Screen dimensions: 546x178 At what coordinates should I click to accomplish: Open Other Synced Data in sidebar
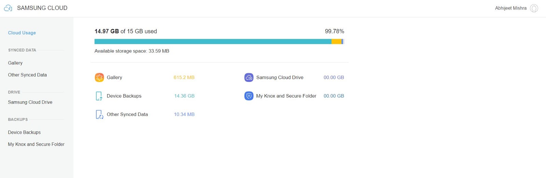[27, 75]
